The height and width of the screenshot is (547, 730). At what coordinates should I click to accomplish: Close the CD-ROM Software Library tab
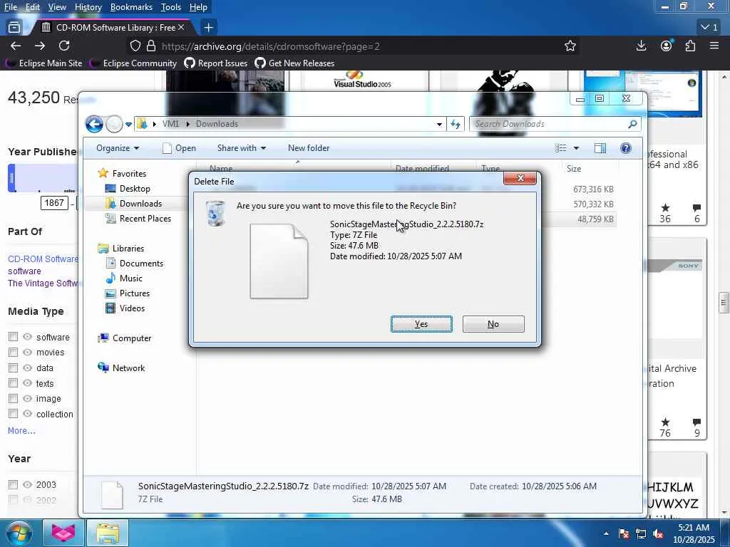pos(181,28)
